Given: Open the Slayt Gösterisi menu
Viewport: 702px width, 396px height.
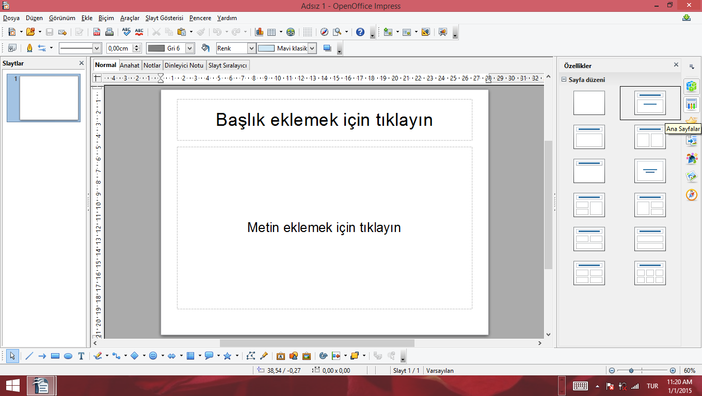Looking at the screenshot, I should [164, 18].
